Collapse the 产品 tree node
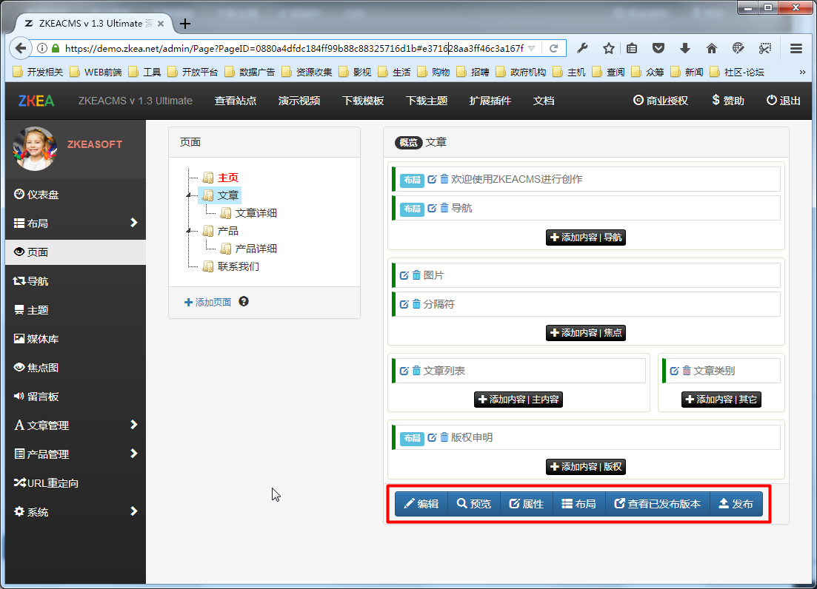The width and height of the screenshot is (817, 589). pyautogui.click(x=189, y=231)
